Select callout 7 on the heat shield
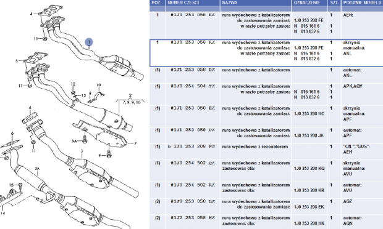Viewport: 383px width, 229px height. tap(135, 143)
